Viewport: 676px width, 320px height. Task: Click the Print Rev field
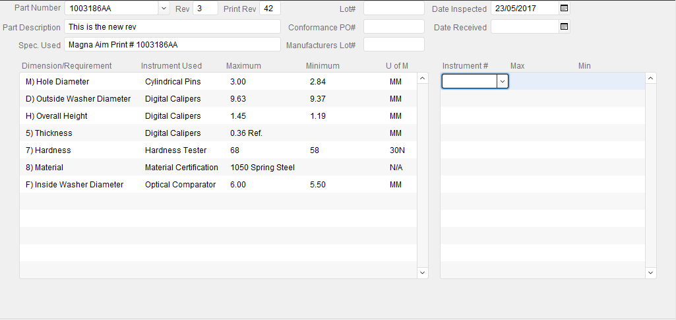tap(270, 8)
